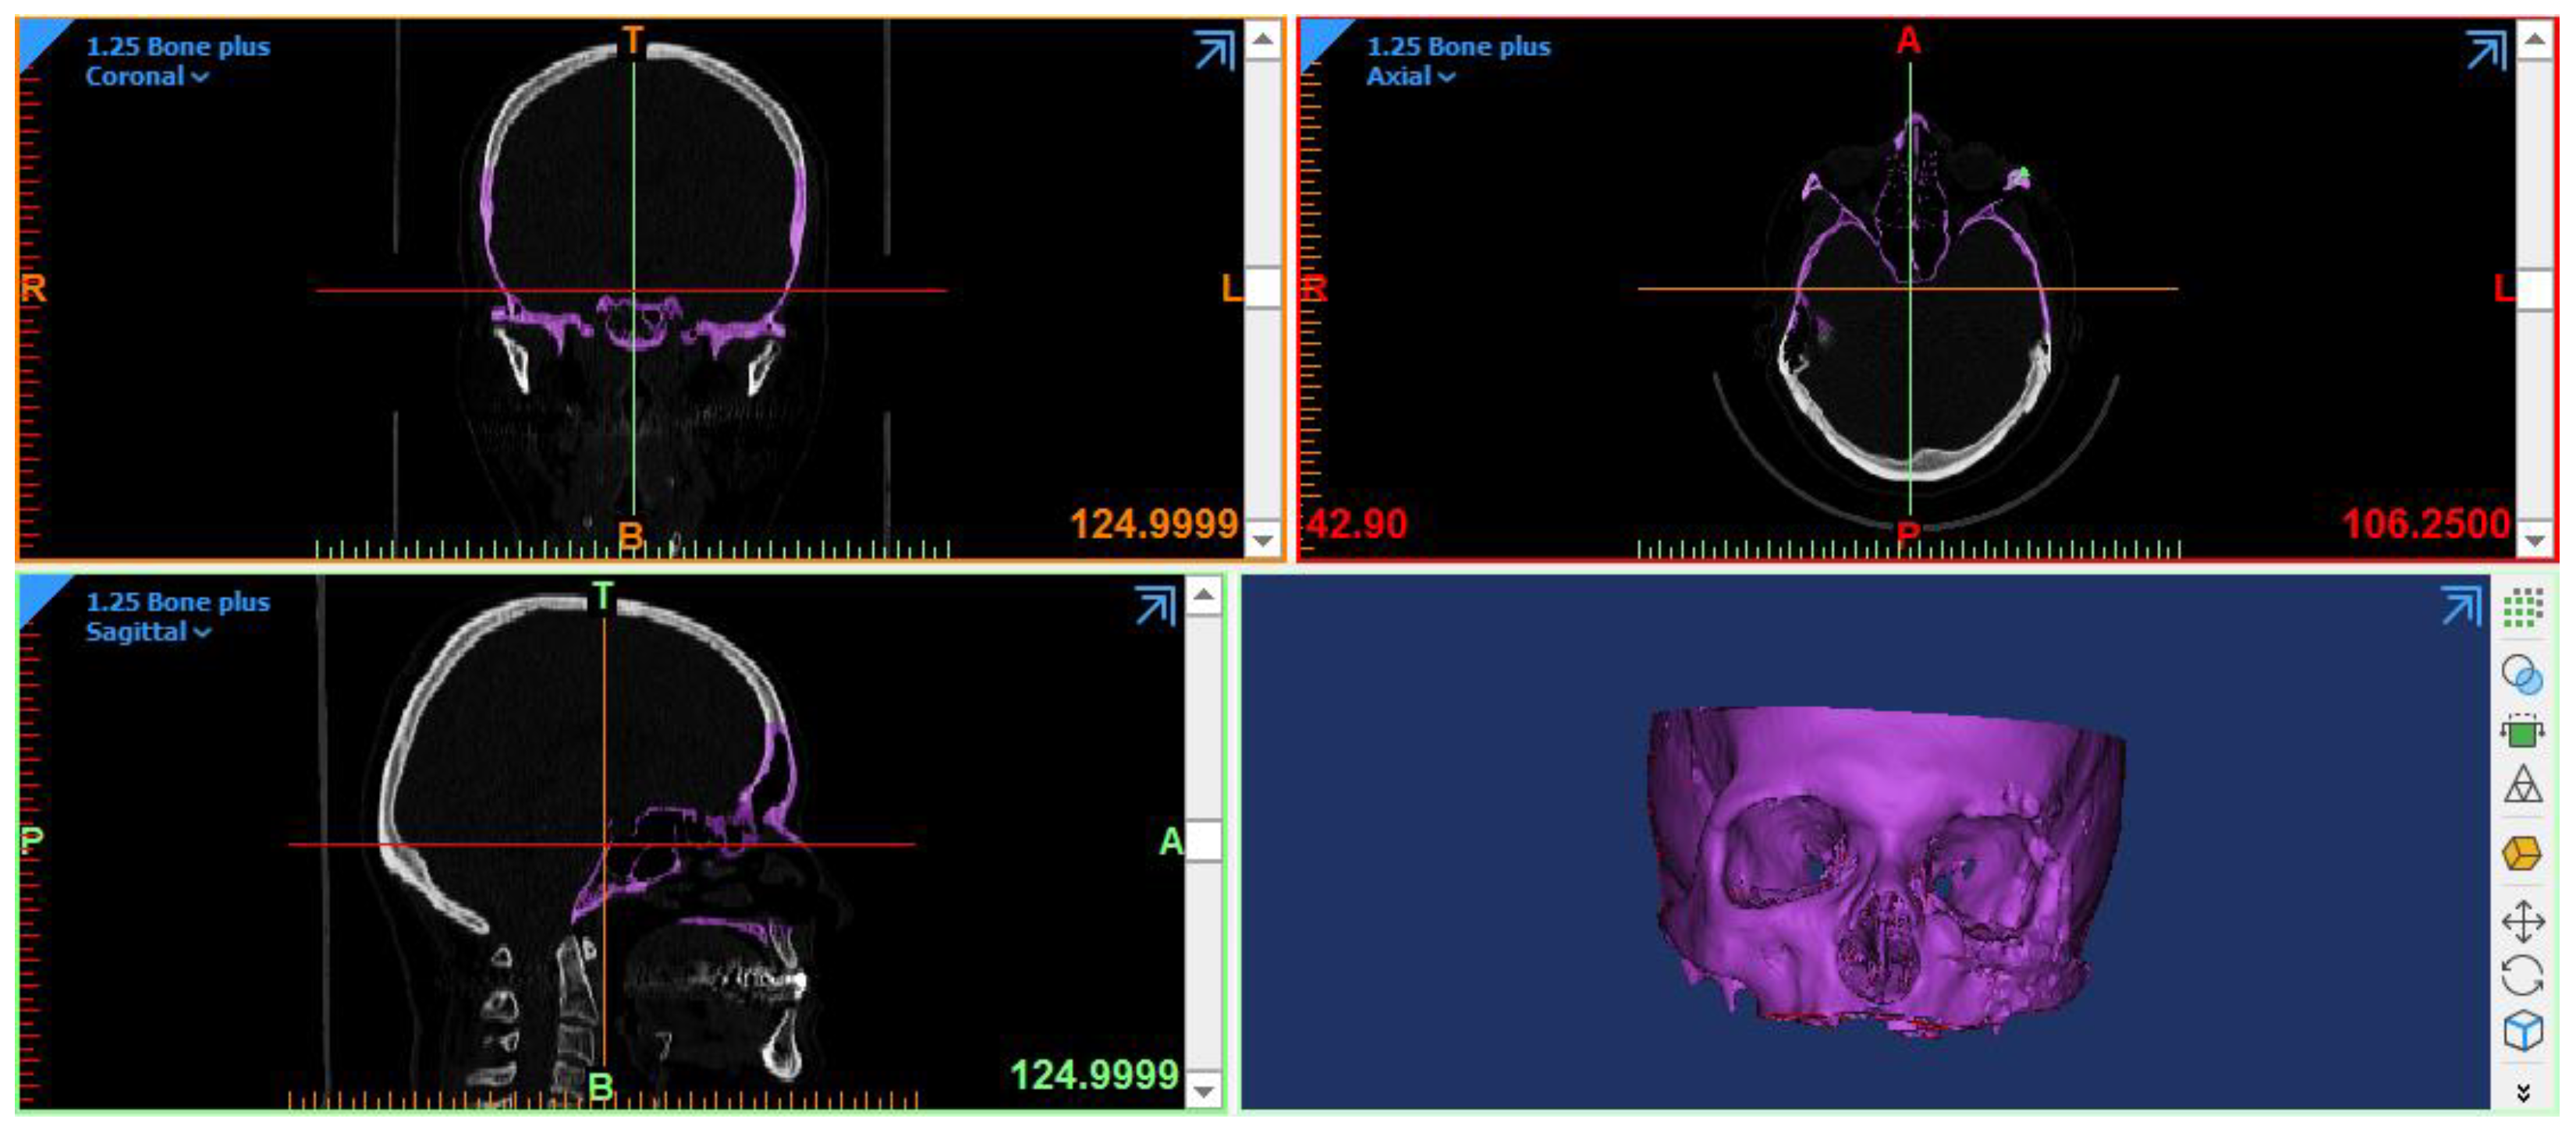Maximize the Sagittal viewport with arrow icon
Image resolution: width=2576 pixels, height=1140 pixels.
click(1155, 605)
